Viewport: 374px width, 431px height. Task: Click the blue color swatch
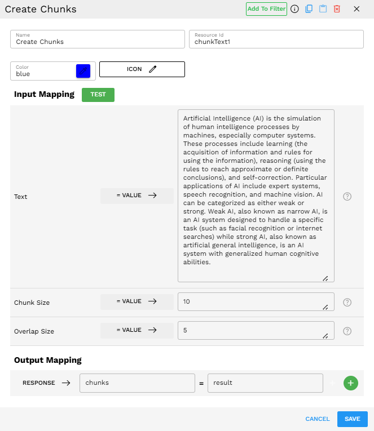point(83,71)
